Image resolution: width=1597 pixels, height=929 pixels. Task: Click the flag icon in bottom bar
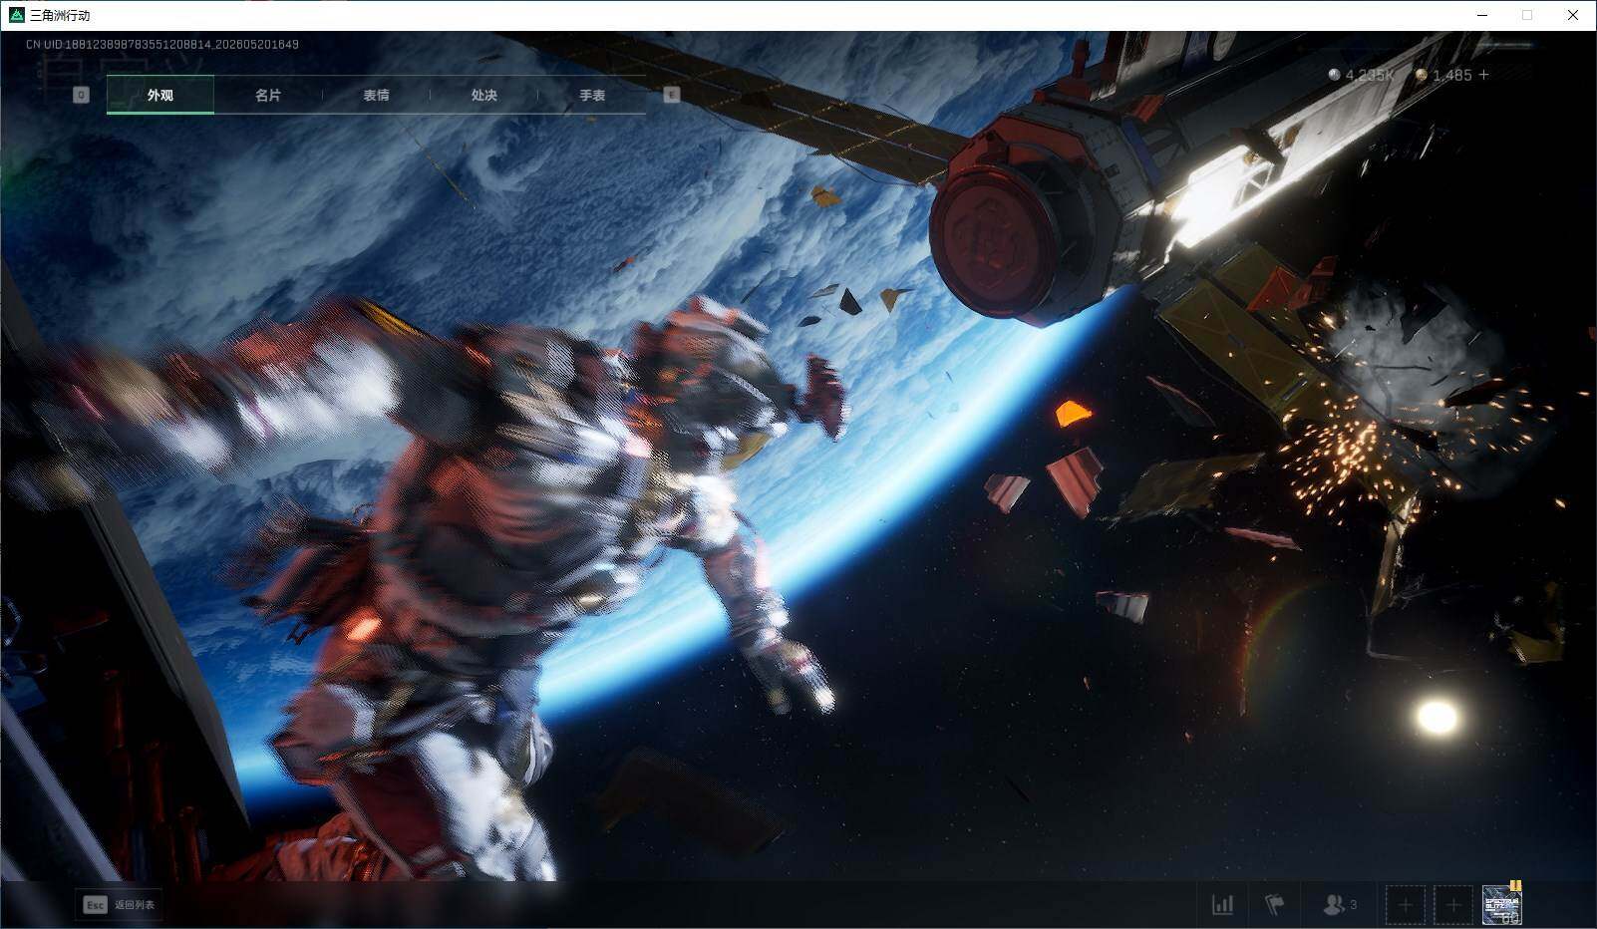click(1274, 905)
